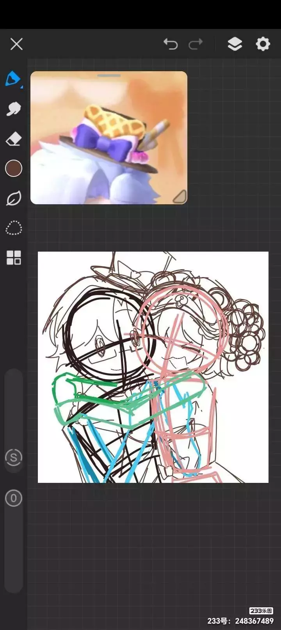
Task: Open the layers panel
Action: click(x=235, y=44)
